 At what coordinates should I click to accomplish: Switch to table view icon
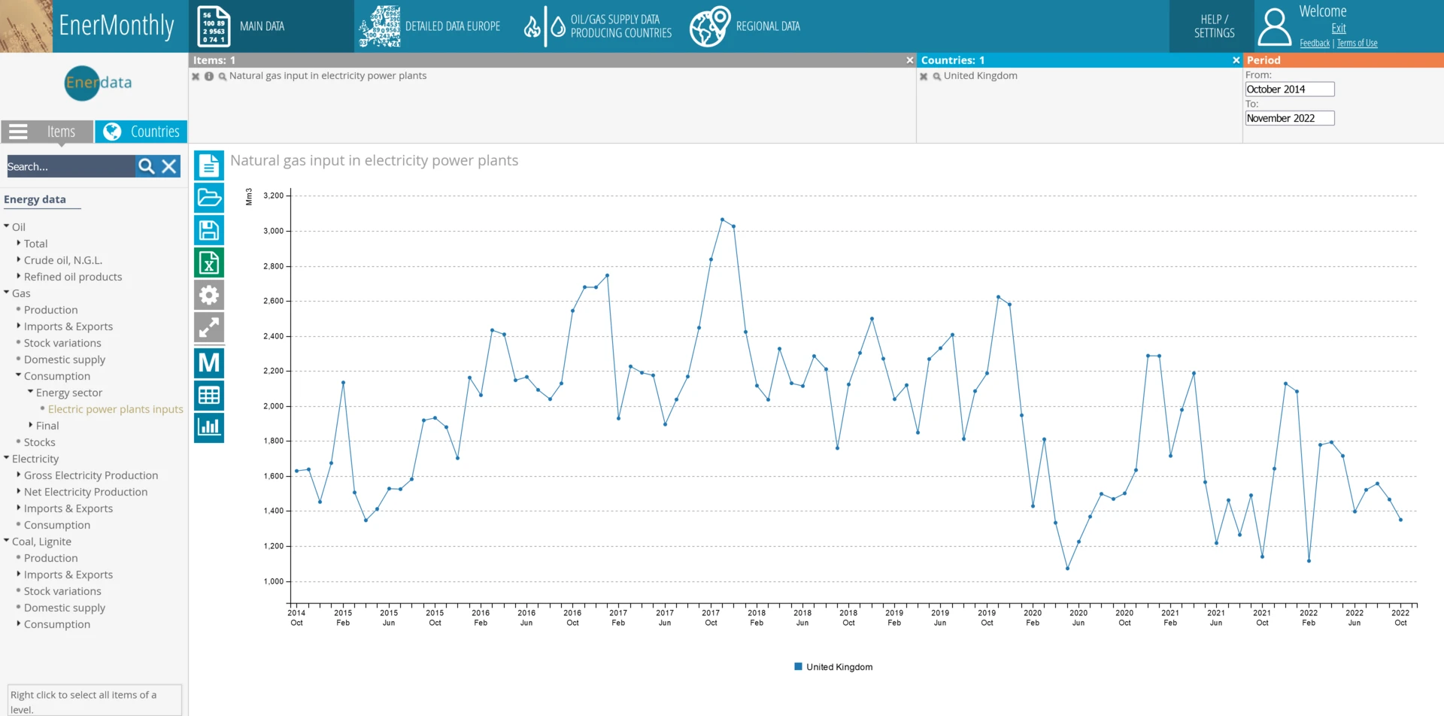[x=209, y=395]
